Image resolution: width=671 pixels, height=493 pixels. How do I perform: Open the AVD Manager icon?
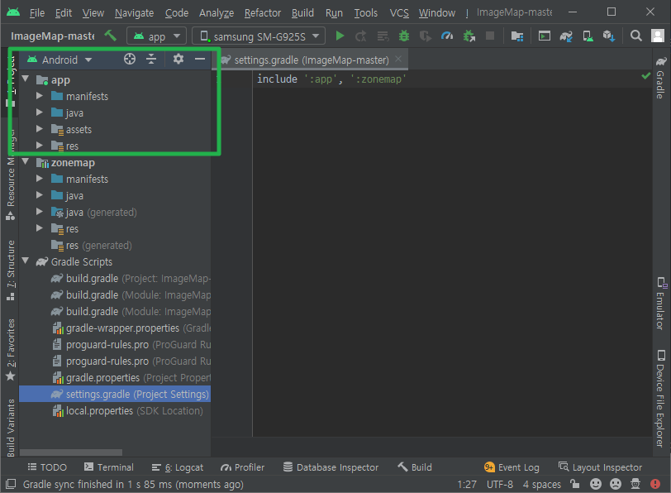coord(588,36)
